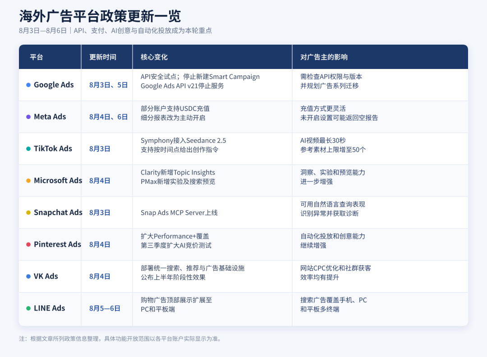487x357 pixels.
Task: Click text 网站CPC优化和社群获客
Action: coord(336,268)
